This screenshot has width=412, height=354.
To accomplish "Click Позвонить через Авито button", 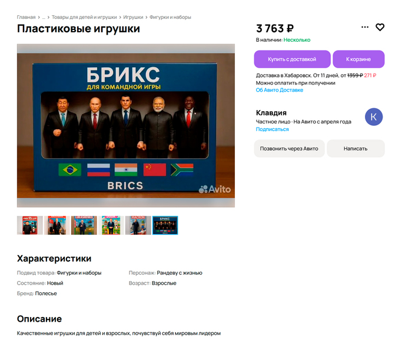I will tap(289, 149).
